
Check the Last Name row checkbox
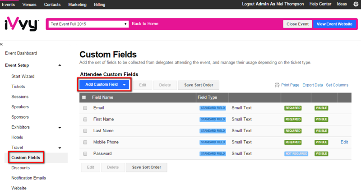tap(85, 131)
